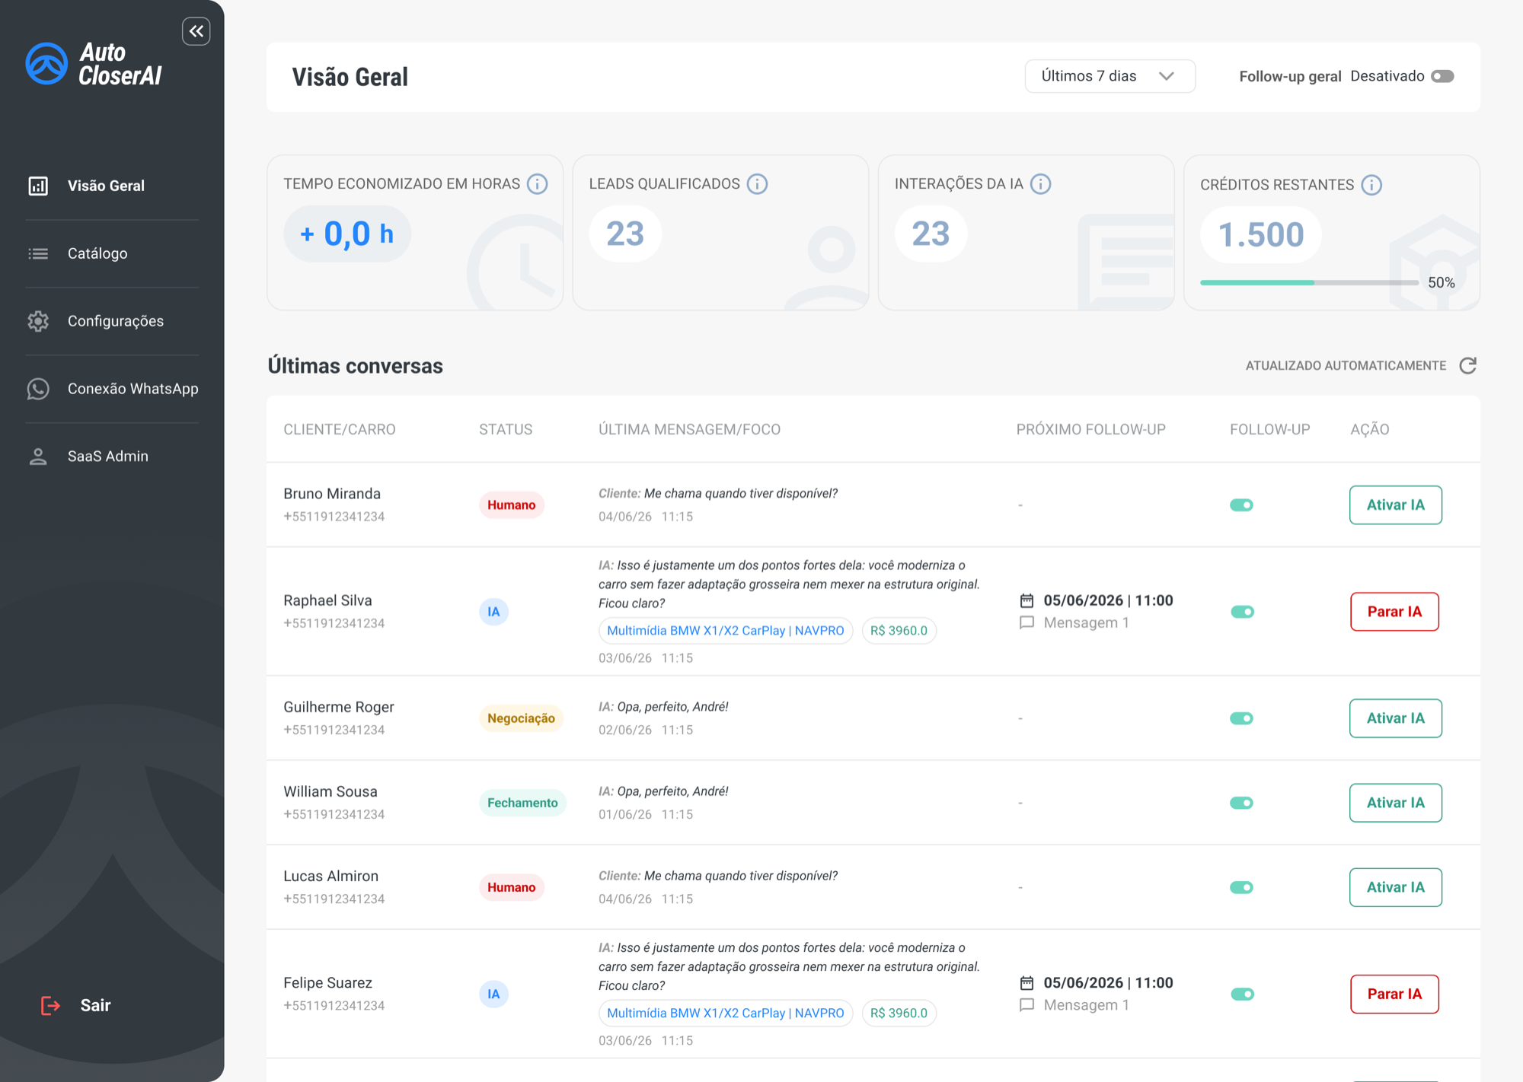1523x1082 pixels.
Task: Click the WhatsApp connection icon
Action: (38, 389)
